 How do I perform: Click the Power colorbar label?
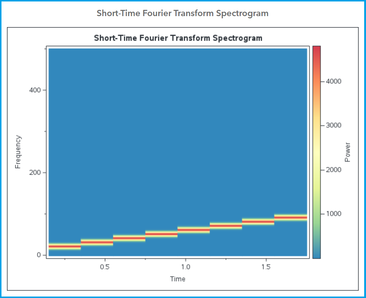pos(348,152)
